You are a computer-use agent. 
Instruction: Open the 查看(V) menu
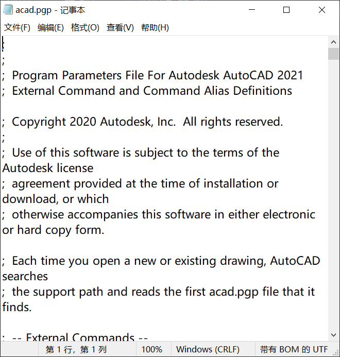(x=120, y=27)
